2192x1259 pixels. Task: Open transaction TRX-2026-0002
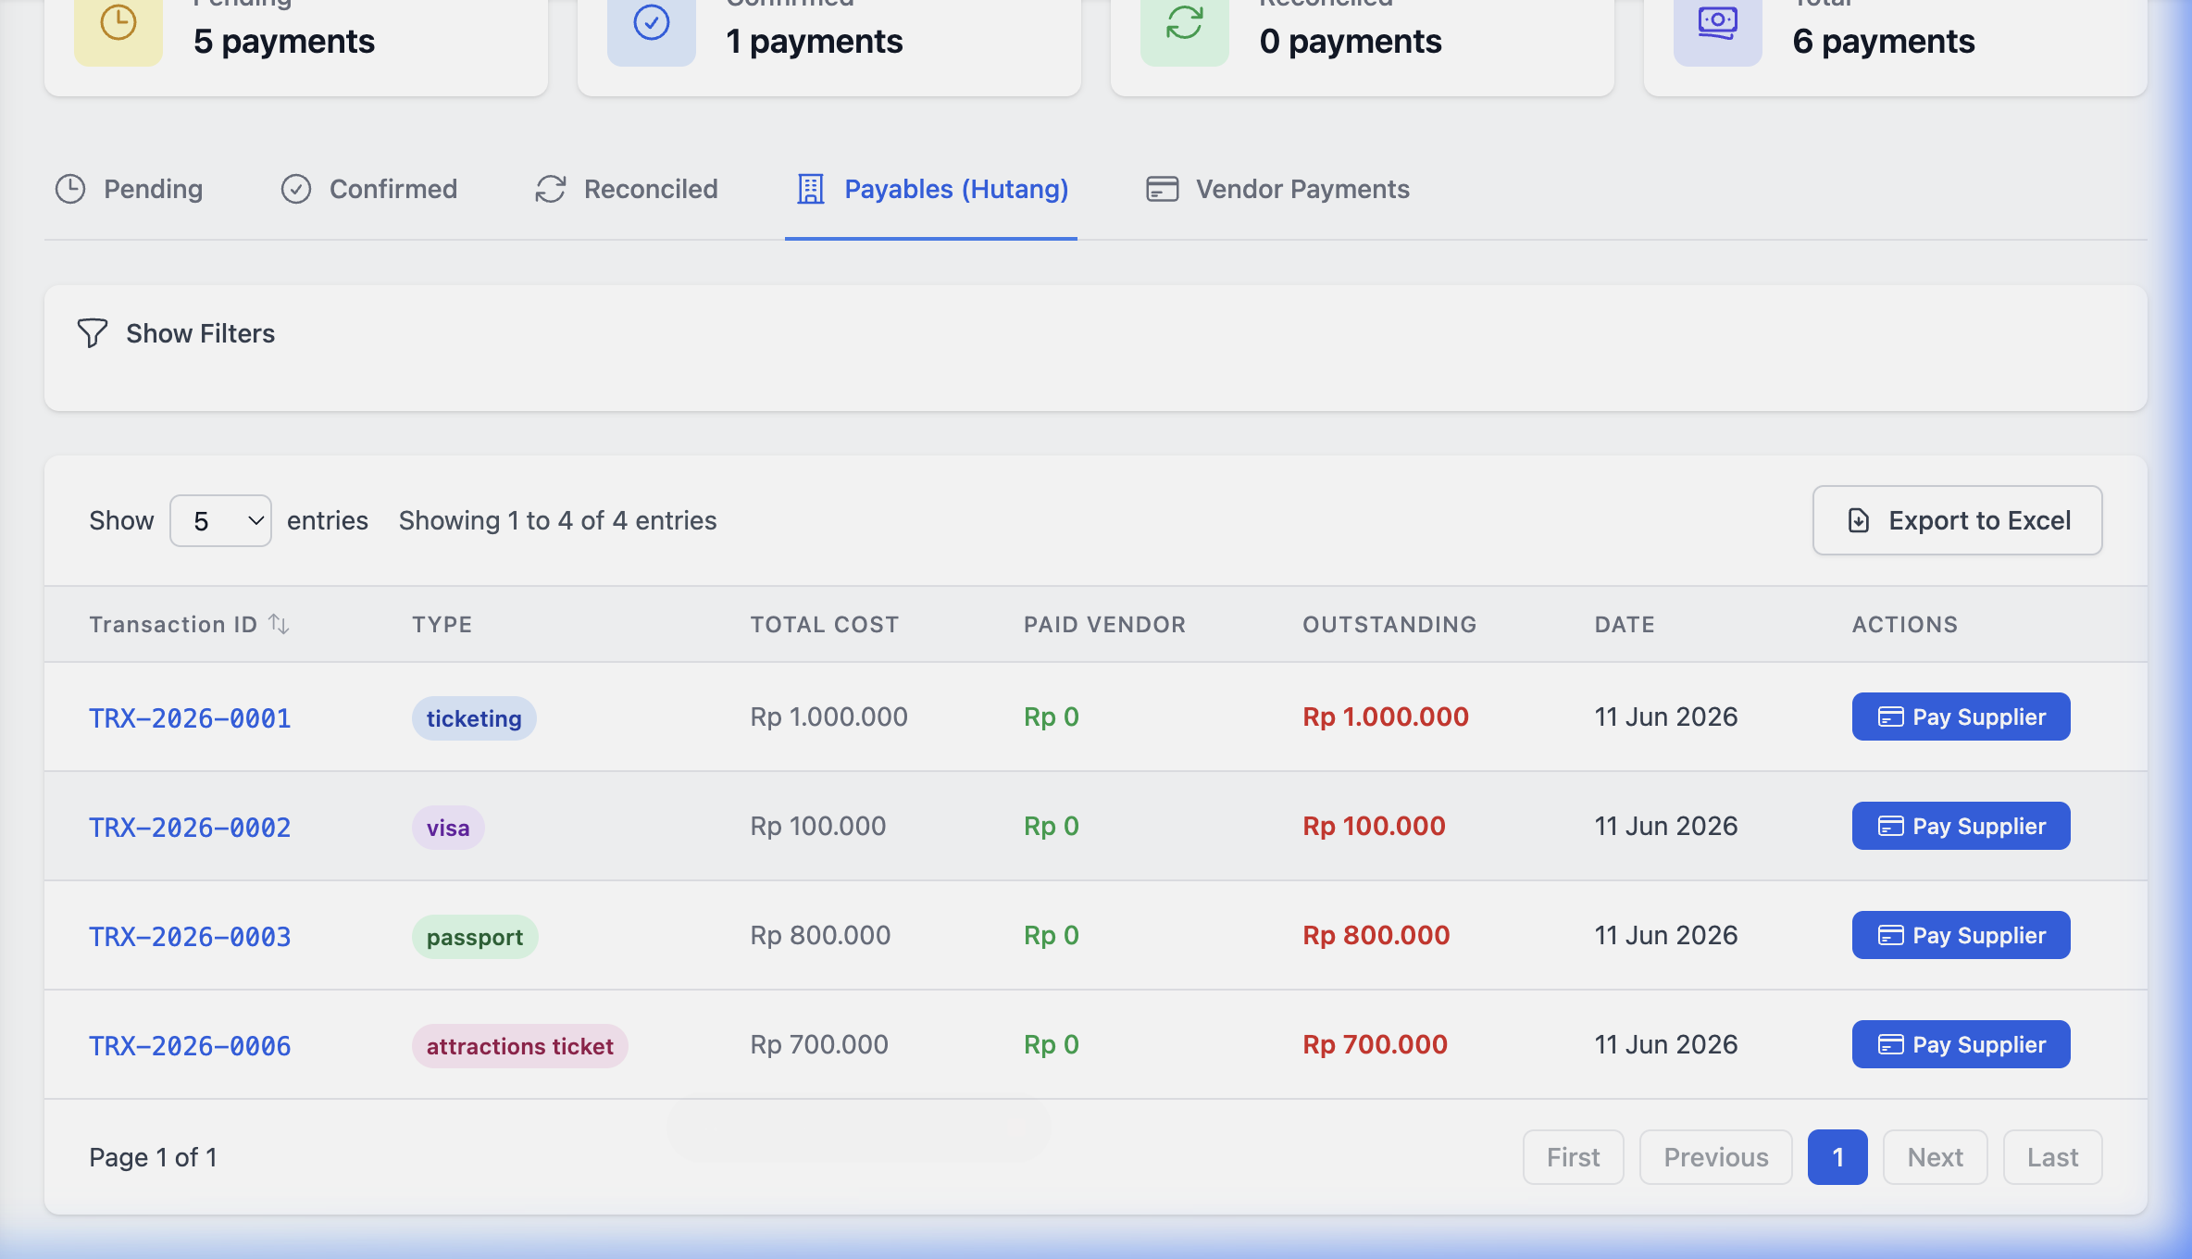[190, 828]
